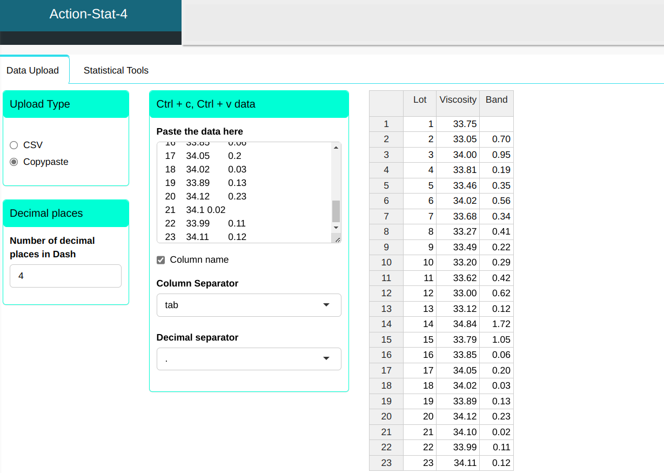Click the textarea resize handle
This screenshot has height=473, width=664.
click(337, 239)
